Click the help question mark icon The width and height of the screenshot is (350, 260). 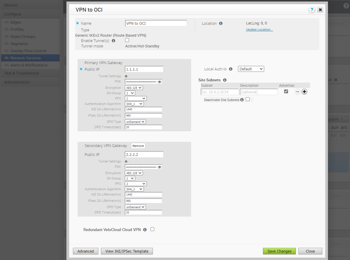(312, 10)
